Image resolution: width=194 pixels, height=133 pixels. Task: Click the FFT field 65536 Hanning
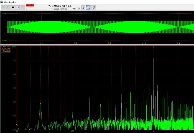(62, 9)
